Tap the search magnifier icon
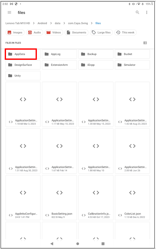 tap(137, 12)
